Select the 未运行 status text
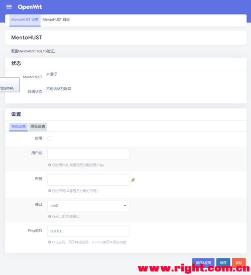This screenshot has width=251, height=275. (52, 74)
